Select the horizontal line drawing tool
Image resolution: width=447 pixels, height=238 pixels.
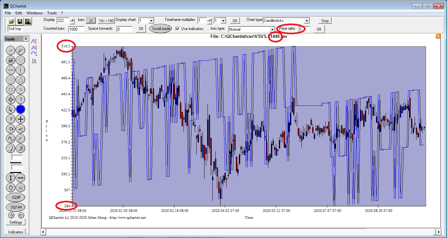coord(11,70)
